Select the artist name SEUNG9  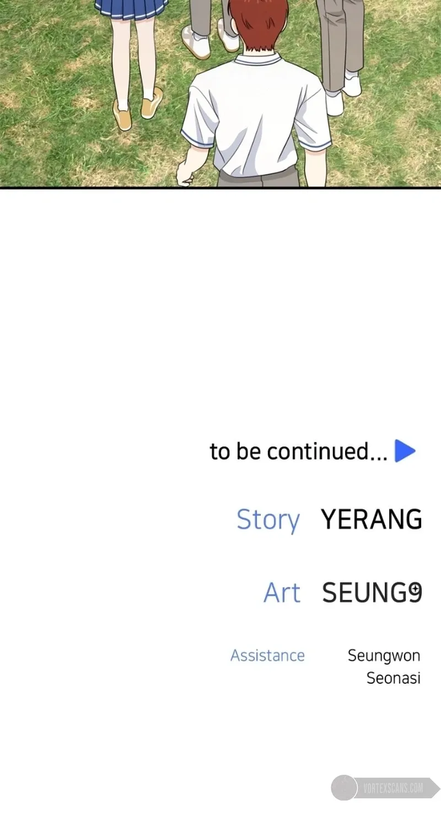click(x=372, y=593)
